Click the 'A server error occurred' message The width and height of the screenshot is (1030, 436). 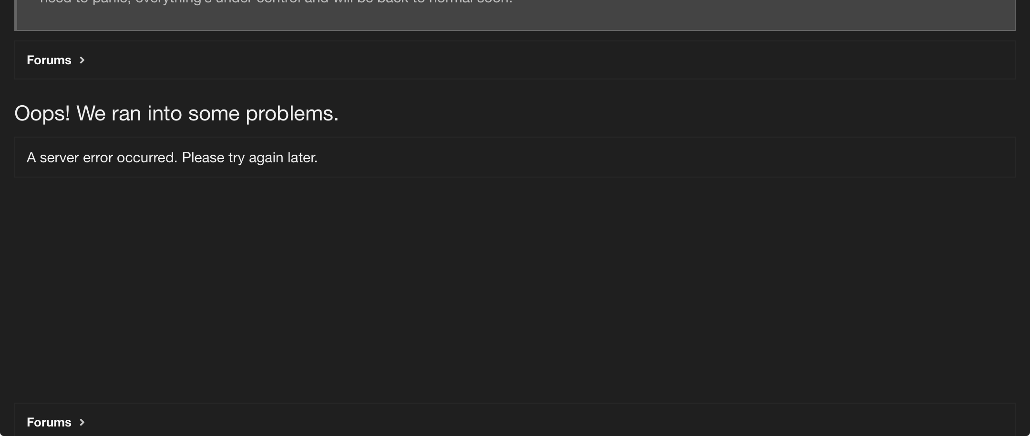[172, 158]
